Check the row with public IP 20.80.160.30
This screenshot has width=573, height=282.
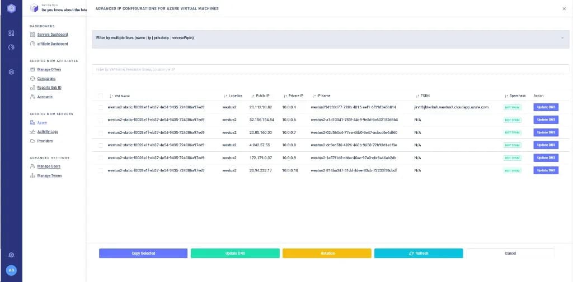101,132
